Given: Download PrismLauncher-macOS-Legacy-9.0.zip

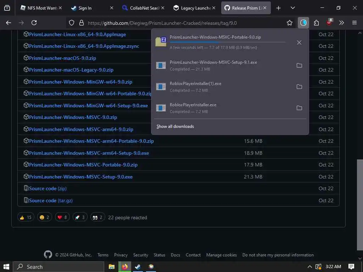Looking at the screenshot, I should (71, 70).
